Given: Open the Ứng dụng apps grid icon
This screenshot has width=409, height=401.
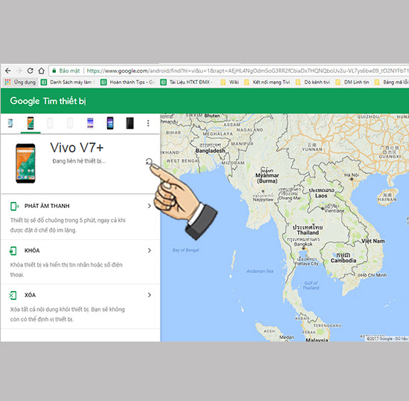Looking at the screenshot, I should click(8, 82).
